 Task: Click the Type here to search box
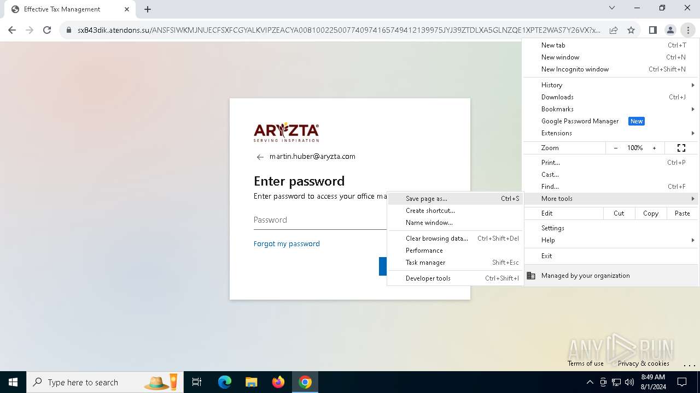click(105, 382)
